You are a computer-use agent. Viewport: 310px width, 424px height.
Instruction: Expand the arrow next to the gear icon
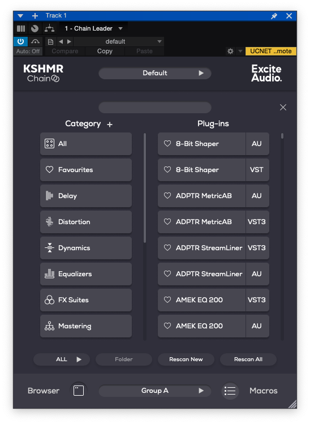click(240, 51)
